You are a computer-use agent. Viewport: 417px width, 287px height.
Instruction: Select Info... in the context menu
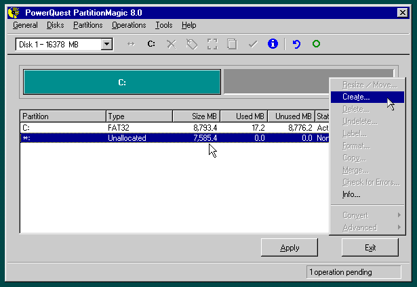point(351,194)
